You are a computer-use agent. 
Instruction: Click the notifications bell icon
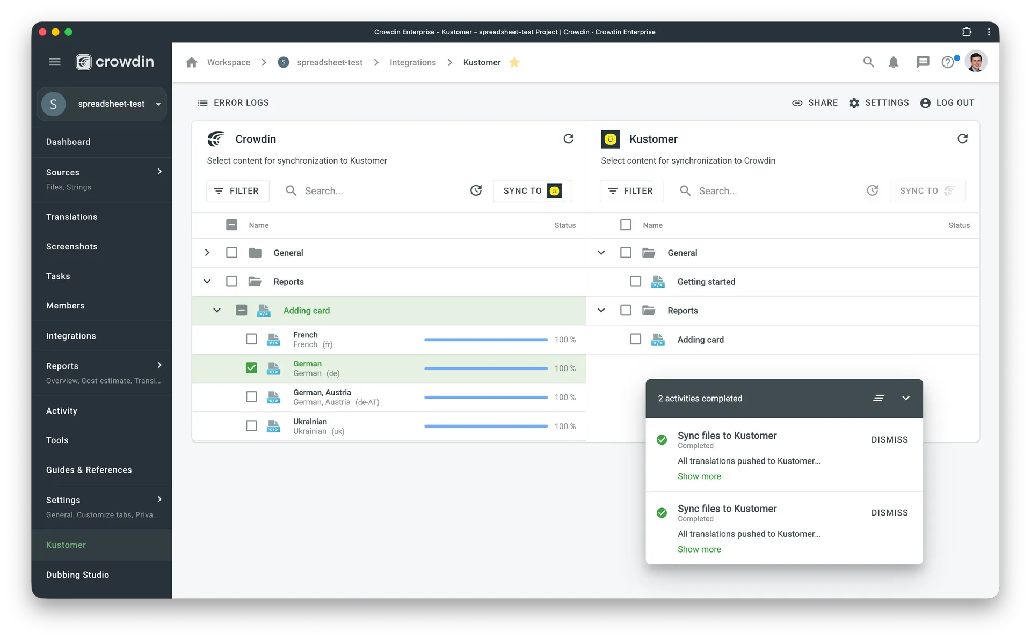pos(894,62)
